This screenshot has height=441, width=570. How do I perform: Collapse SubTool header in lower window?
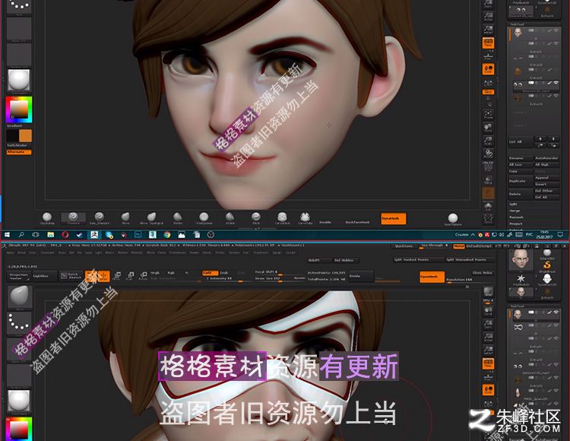(x=517, y=306)
